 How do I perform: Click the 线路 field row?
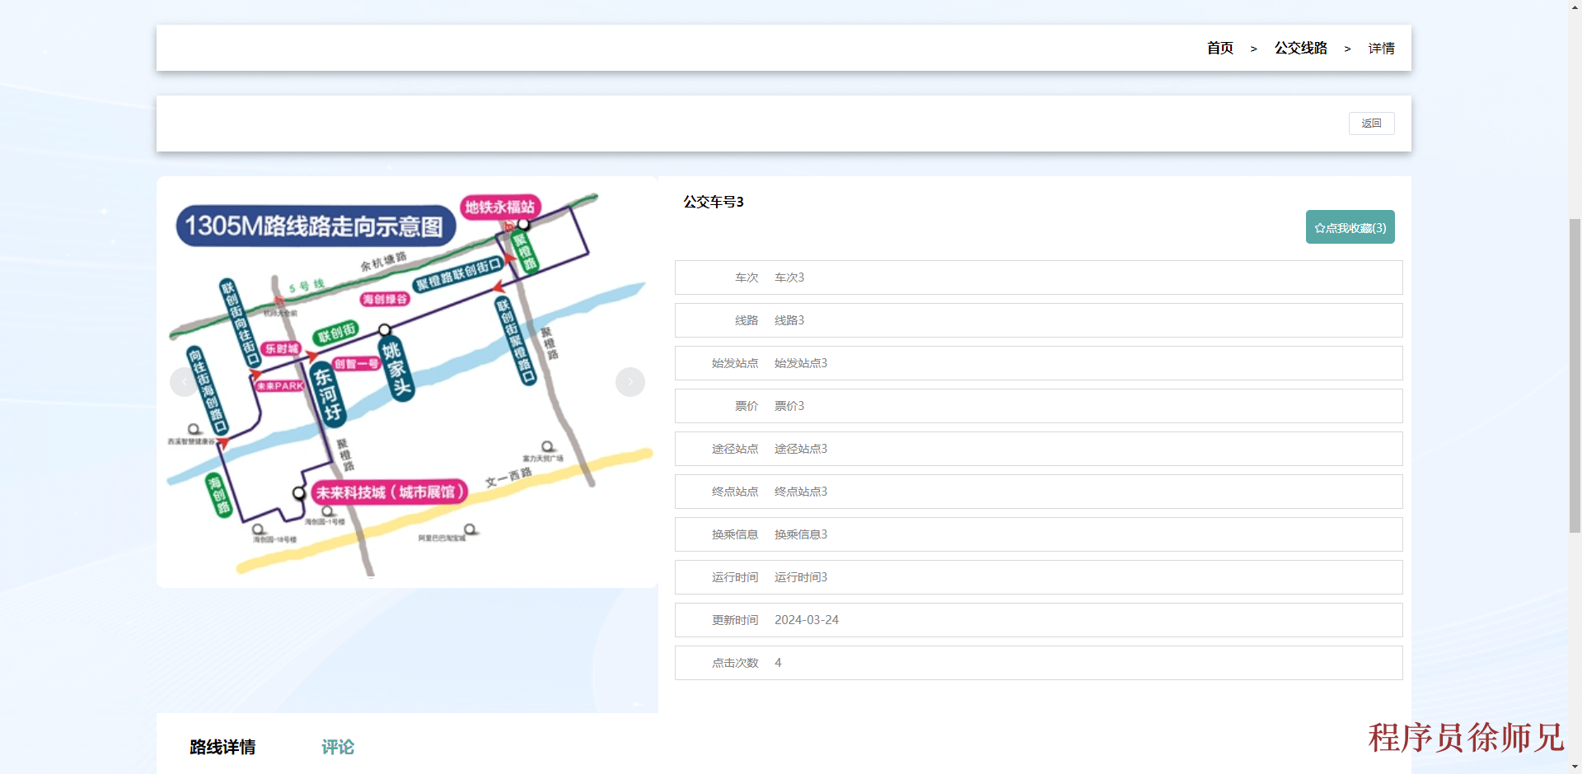coord(1038,320)
